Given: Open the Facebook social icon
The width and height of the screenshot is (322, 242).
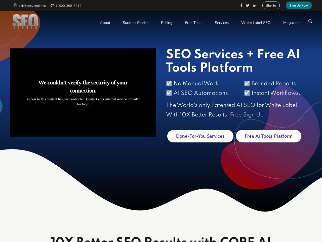Looking at the screenshot, I should tap(241, 5).
